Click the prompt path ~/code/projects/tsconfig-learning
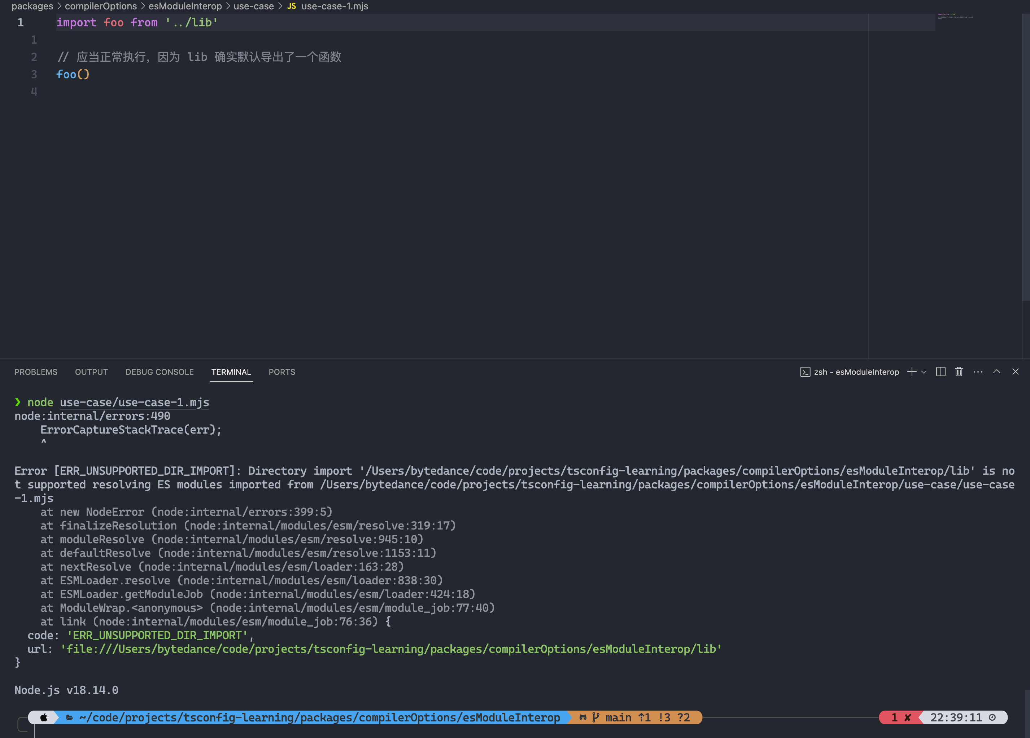 point(319,717)
